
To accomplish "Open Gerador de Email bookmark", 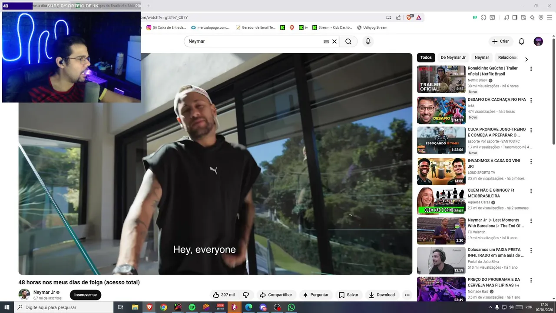I will click(255, 27).
